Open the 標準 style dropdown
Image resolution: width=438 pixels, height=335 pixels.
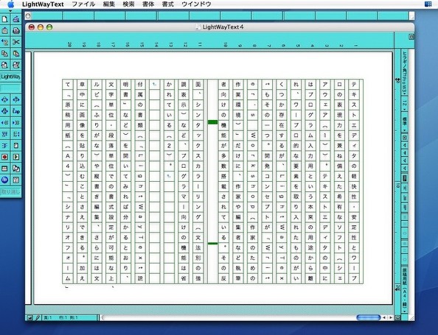pyautogui.click(x=405, y=122)
